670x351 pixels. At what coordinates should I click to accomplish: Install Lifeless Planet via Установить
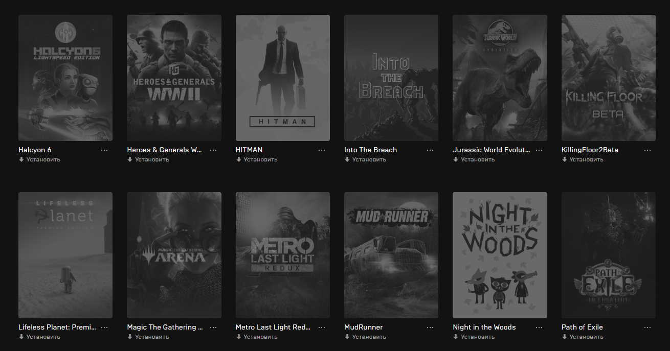click(39, 337)
